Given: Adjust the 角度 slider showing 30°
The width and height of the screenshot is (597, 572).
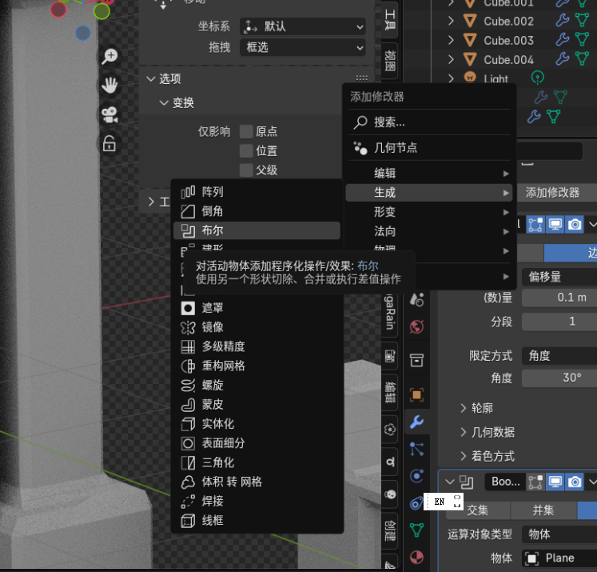Looking at the screenshot, I should (559, 378).
